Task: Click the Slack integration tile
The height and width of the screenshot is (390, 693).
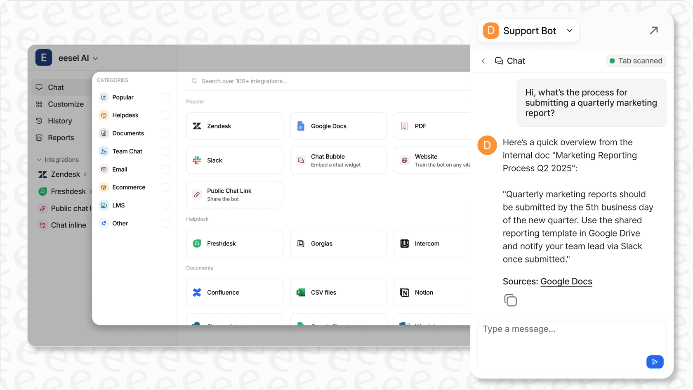Action: [x=234, y=160]
